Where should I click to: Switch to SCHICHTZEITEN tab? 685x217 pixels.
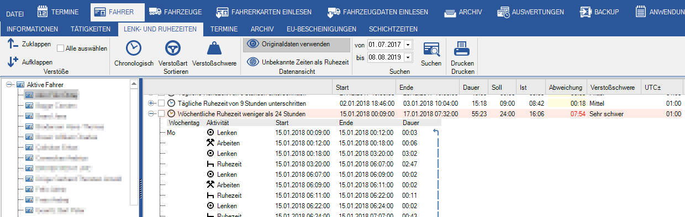click(393, 29)
